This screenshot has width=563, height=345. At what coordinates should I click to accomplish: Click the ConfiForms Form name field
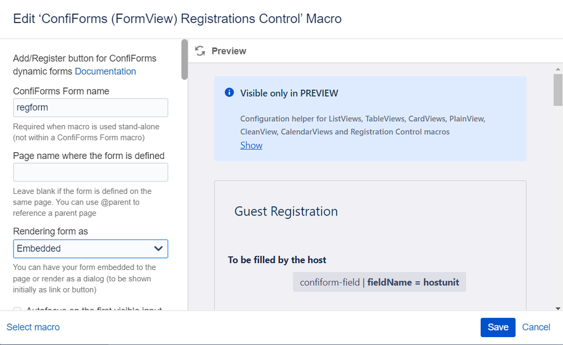coord(90,108)
